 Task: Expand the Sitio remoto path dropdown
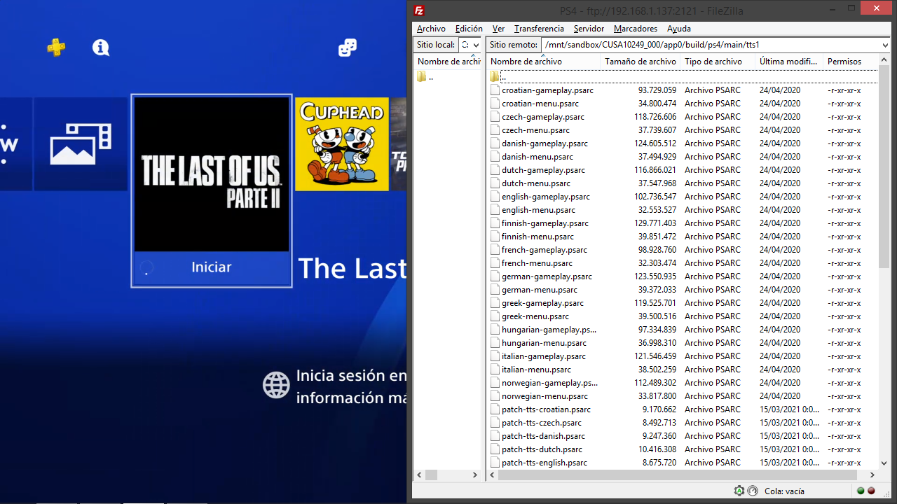(885, 45)
